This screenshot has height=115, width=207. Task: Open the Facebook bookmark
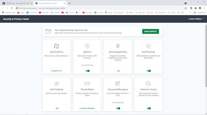(x=32, y=12)
